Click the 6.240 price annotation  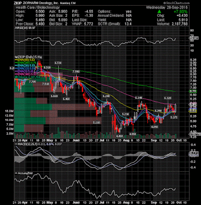(106, 96)
